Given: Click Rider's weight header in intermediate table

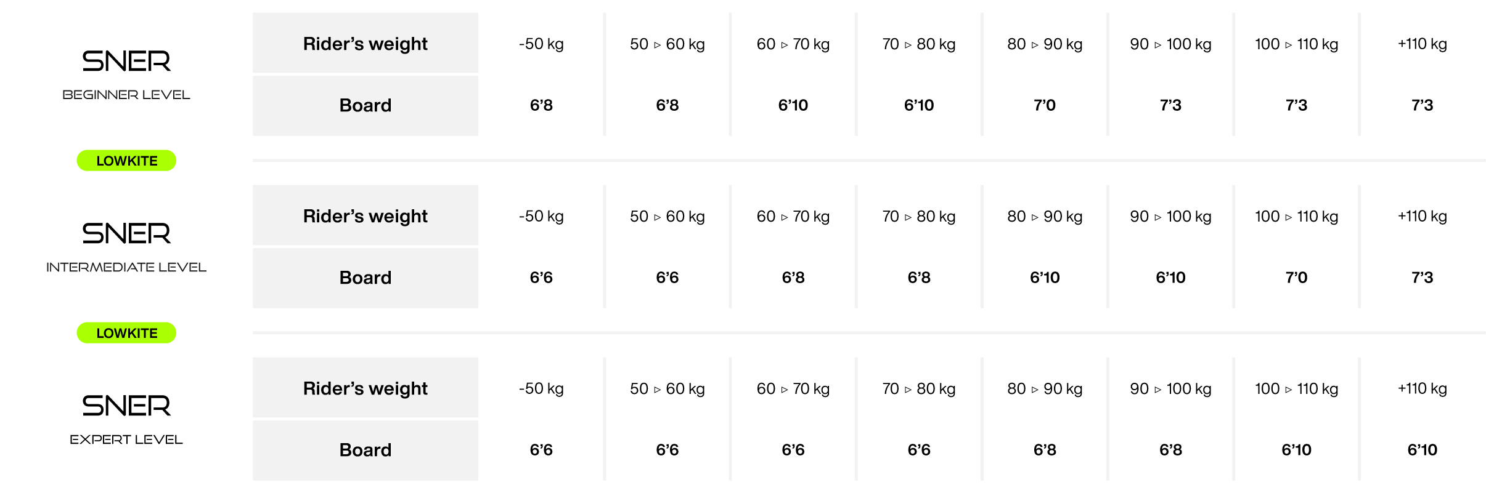Looking at the screenshot, I should [365, 215].
